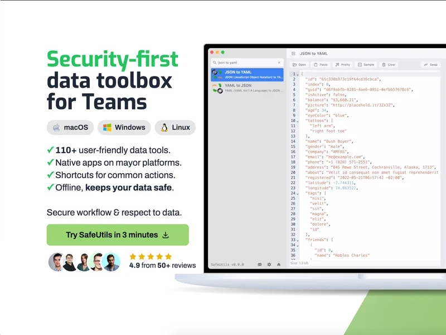Click the "name": "Bush Boyer" line

click(x=329, y=141)
